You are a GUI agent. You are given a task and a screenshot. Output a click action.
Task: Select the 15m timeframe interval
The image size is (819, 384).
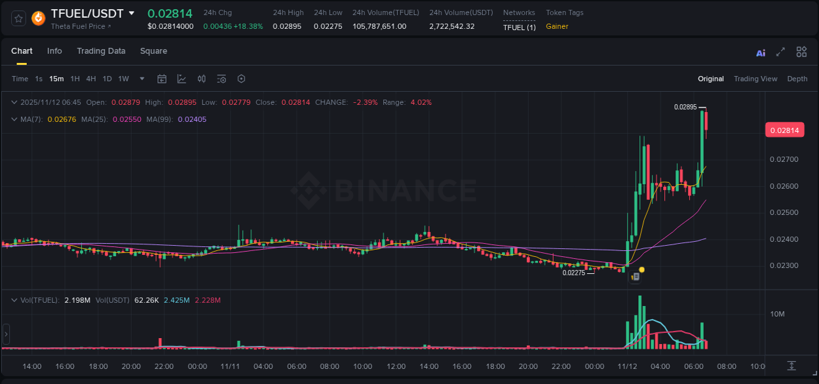pos(56,79)
